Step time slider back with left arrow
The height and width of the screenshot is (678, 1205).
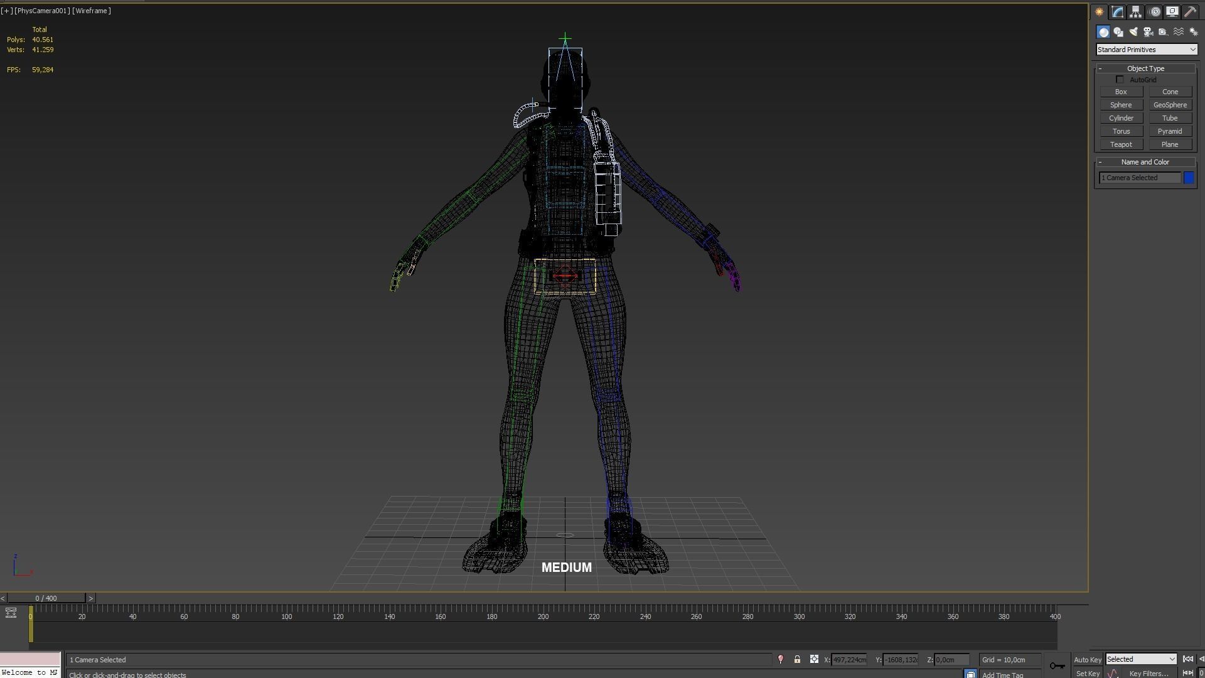coord(3,598)
